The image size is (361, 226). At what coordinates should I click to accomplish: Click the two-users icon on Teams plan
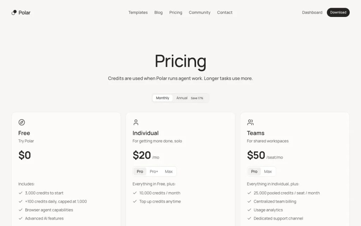[x=250, y=122]
